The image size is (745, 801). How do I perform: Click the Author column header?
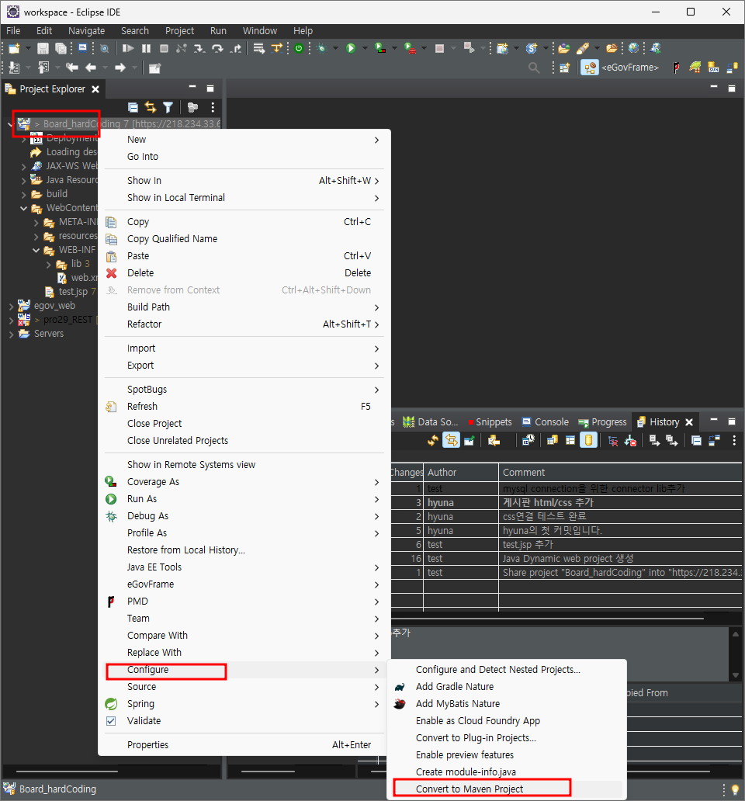(x=461, y=473)
